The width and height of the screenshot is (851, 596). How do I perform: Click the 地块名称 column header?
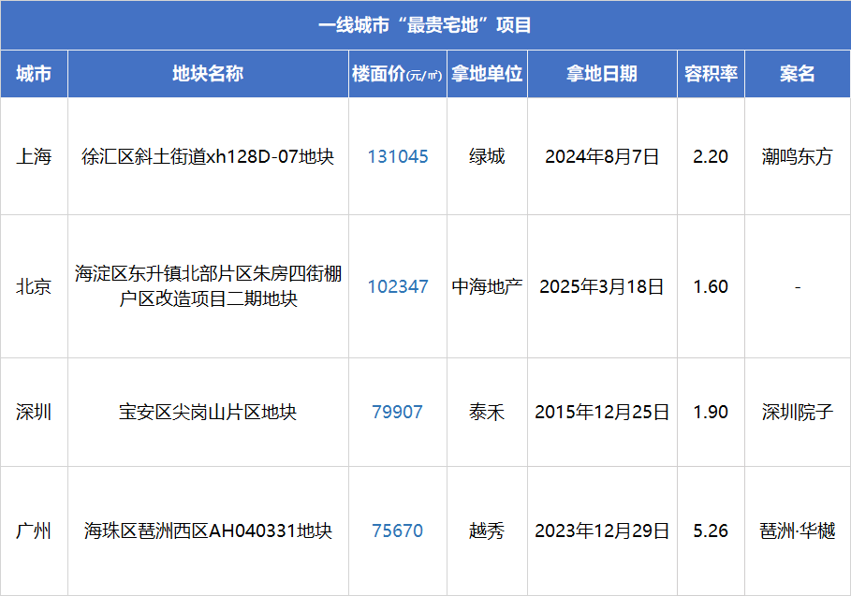[208, 73]
